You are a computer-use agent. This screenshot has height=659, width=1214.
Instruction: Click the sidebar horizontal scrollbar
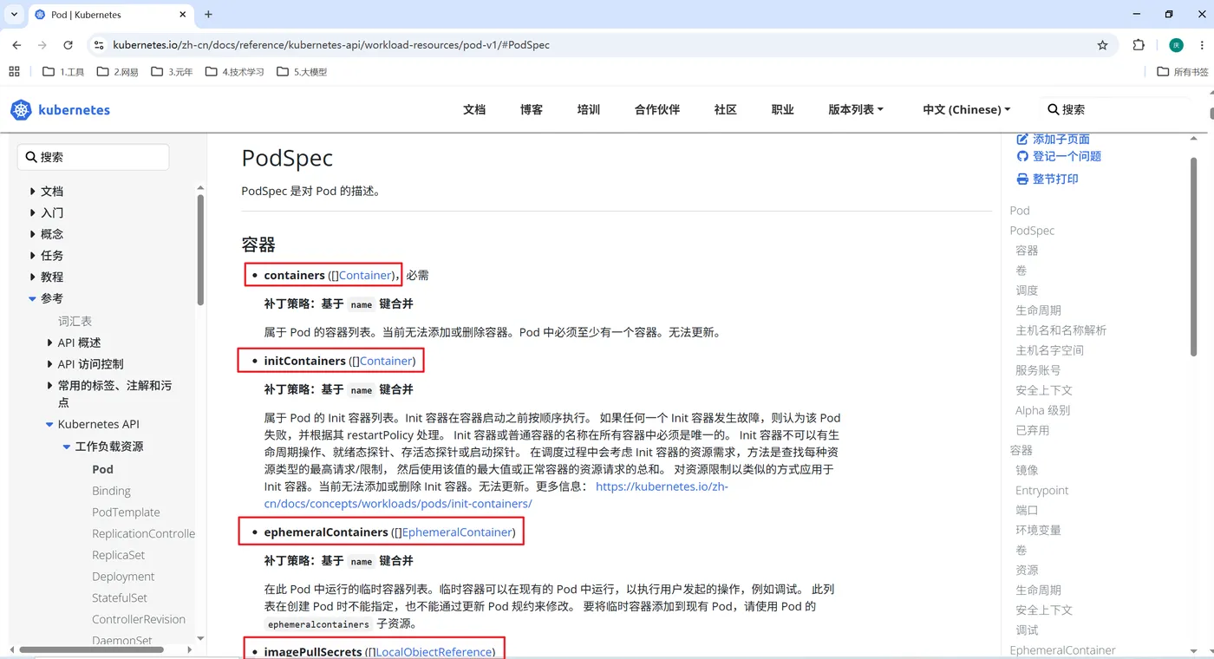pyautogui.click(x=91, y=649)
